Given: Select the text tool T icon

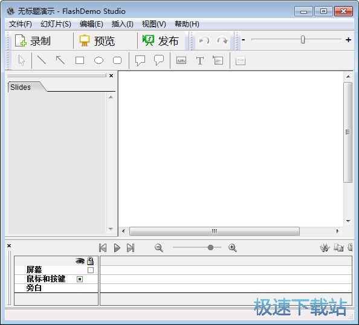Looking at the screenshot, I should pos(200,61).
